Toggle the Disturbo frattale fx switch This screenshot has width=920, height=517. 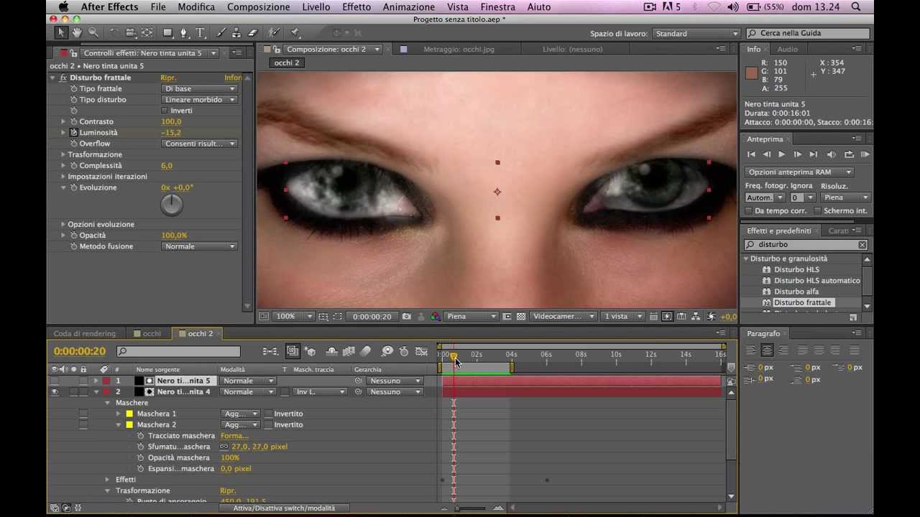(x=63, y=78)
